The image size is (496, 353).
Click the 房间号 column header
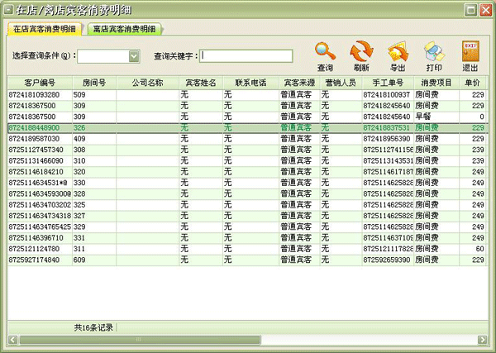(x=93, y=83)
